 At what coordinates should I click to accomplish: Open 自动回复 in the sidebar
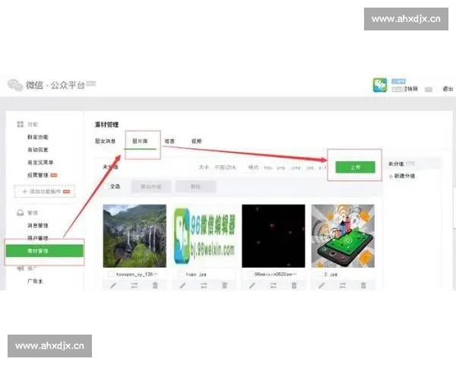click(38, 150)
